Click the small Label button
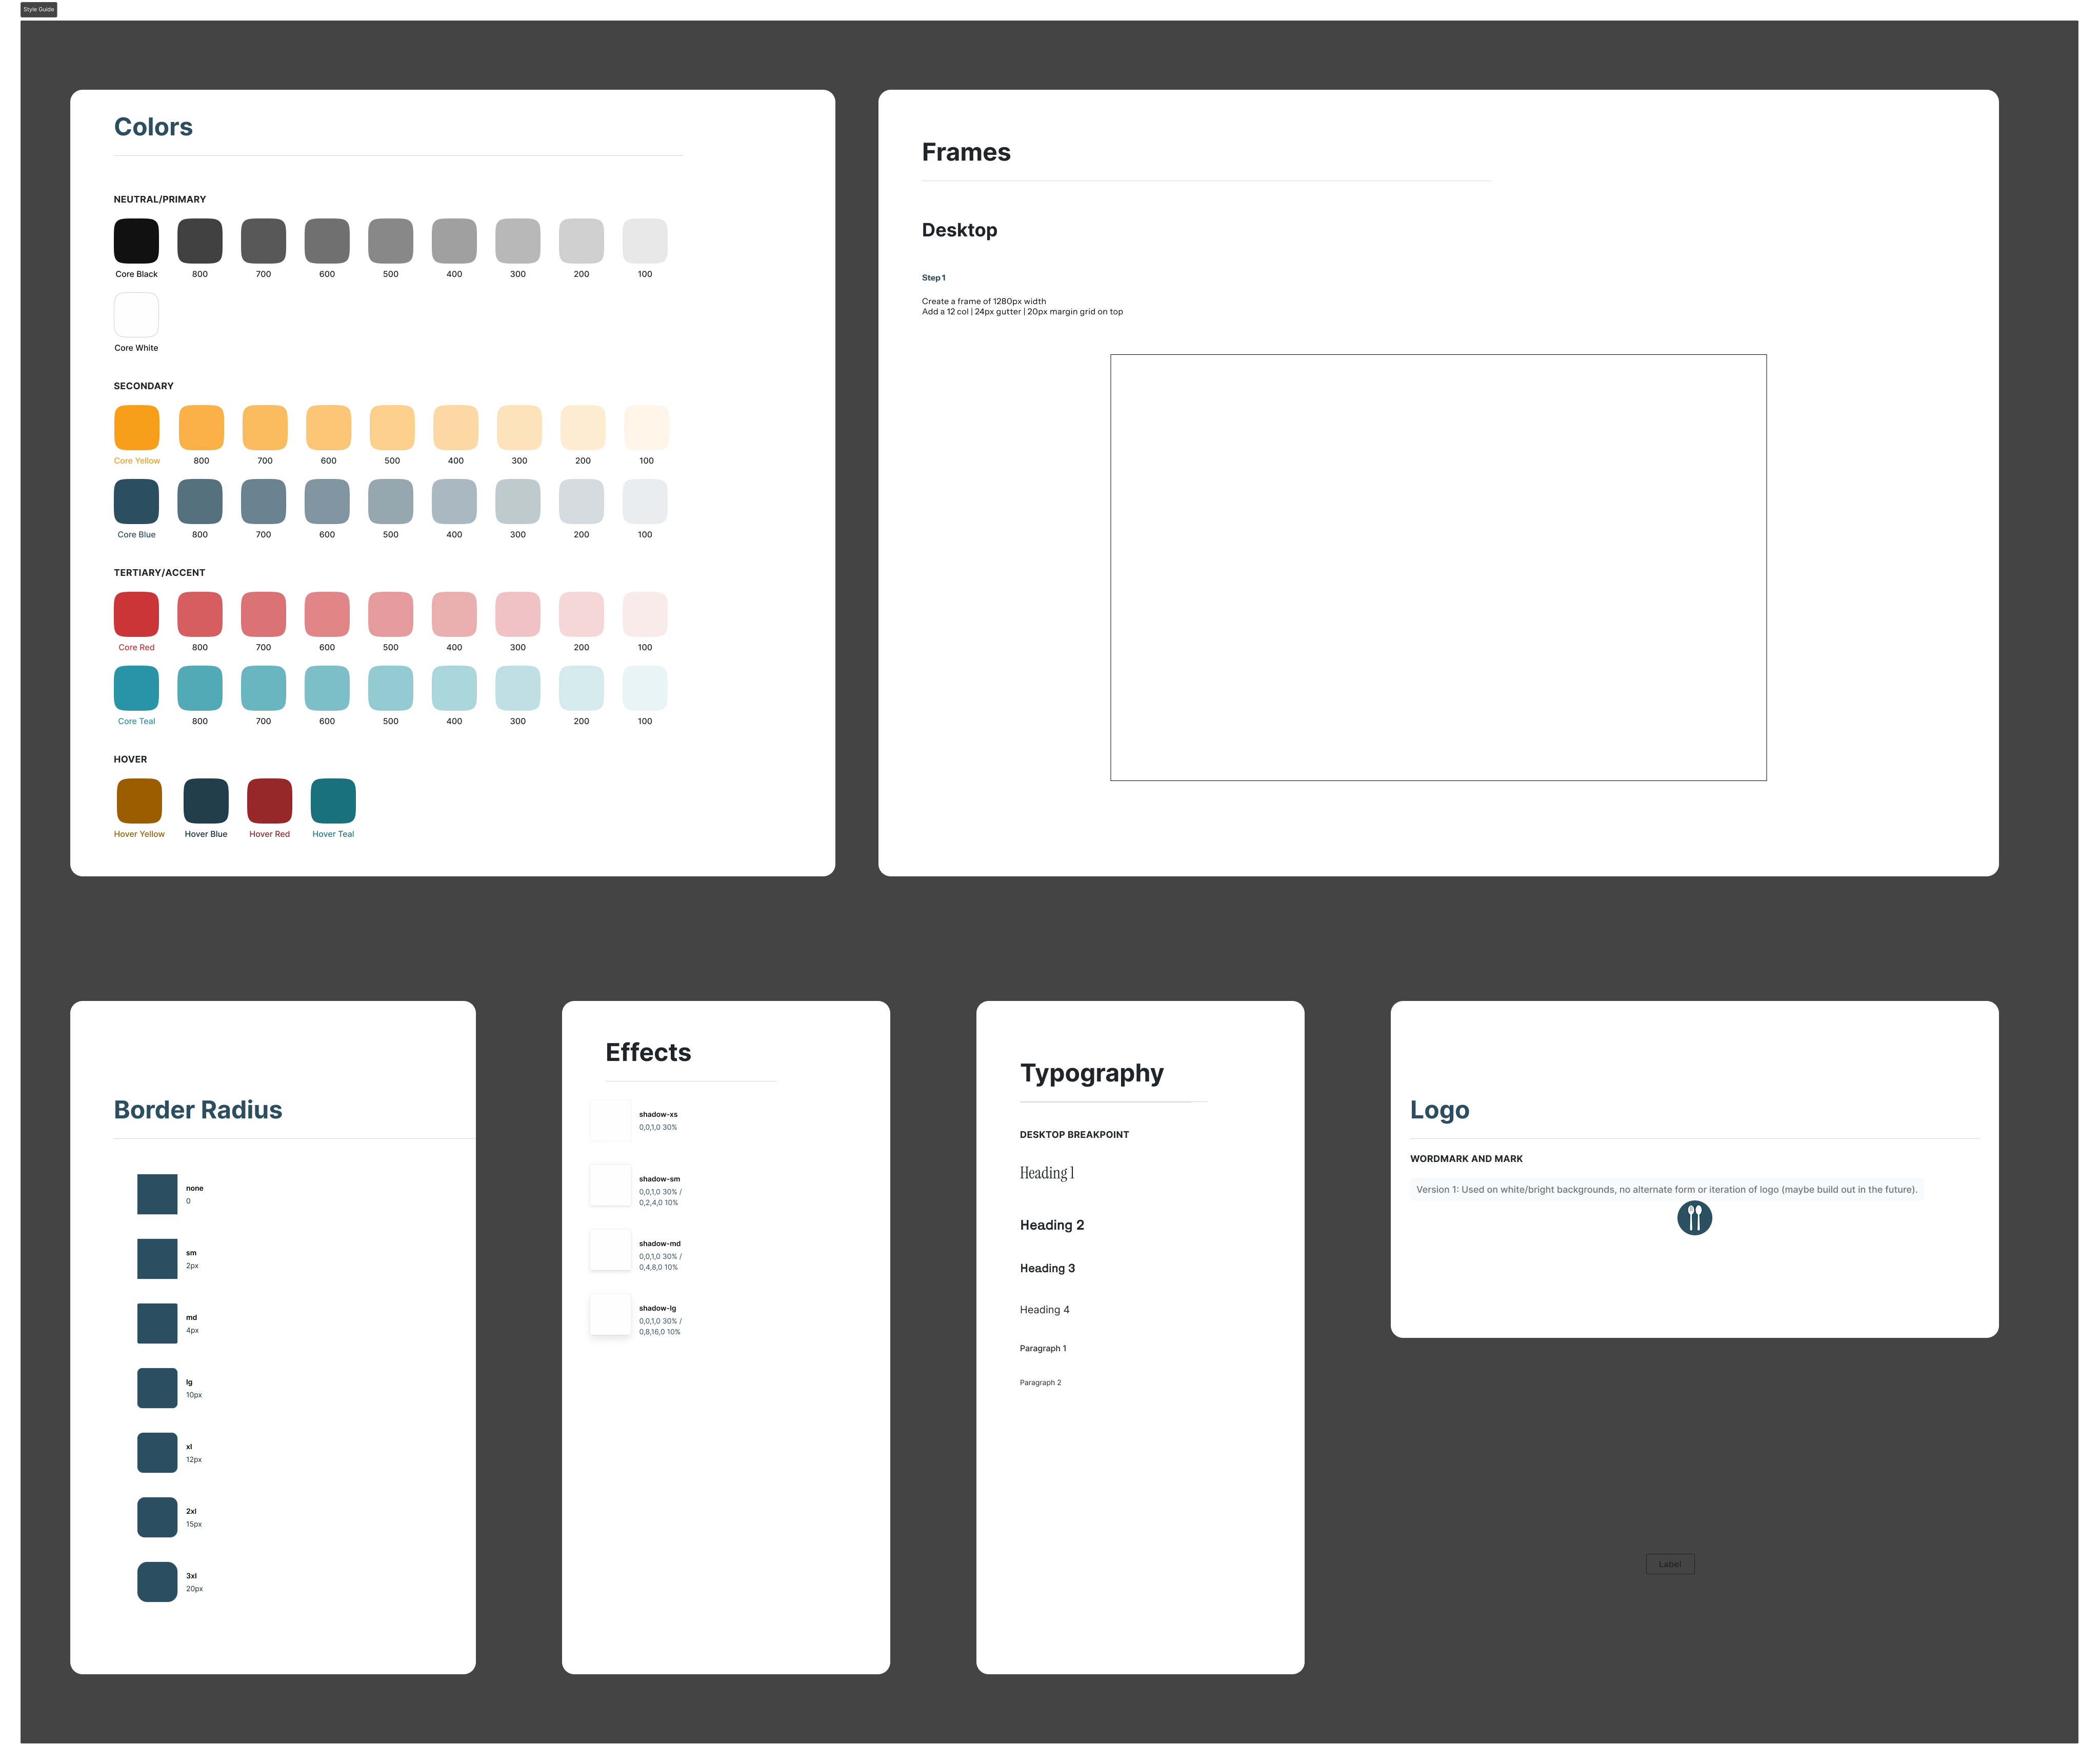2099x1764 pixels. click(x=1670, y=1564)
